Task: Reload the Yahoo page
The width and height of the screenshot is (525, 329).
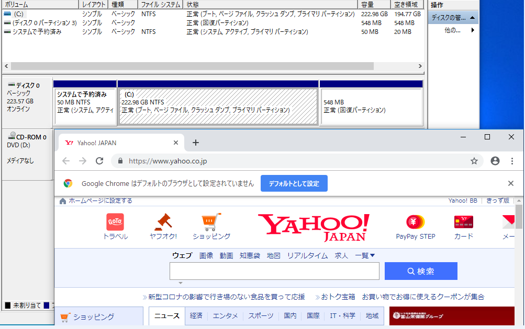Action: (99, 161)
